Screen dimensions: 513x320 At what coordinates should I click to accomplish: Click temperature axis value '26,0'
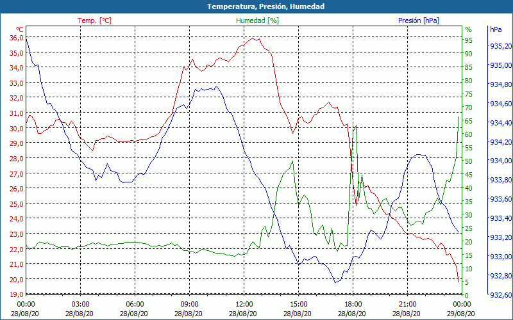17,189
